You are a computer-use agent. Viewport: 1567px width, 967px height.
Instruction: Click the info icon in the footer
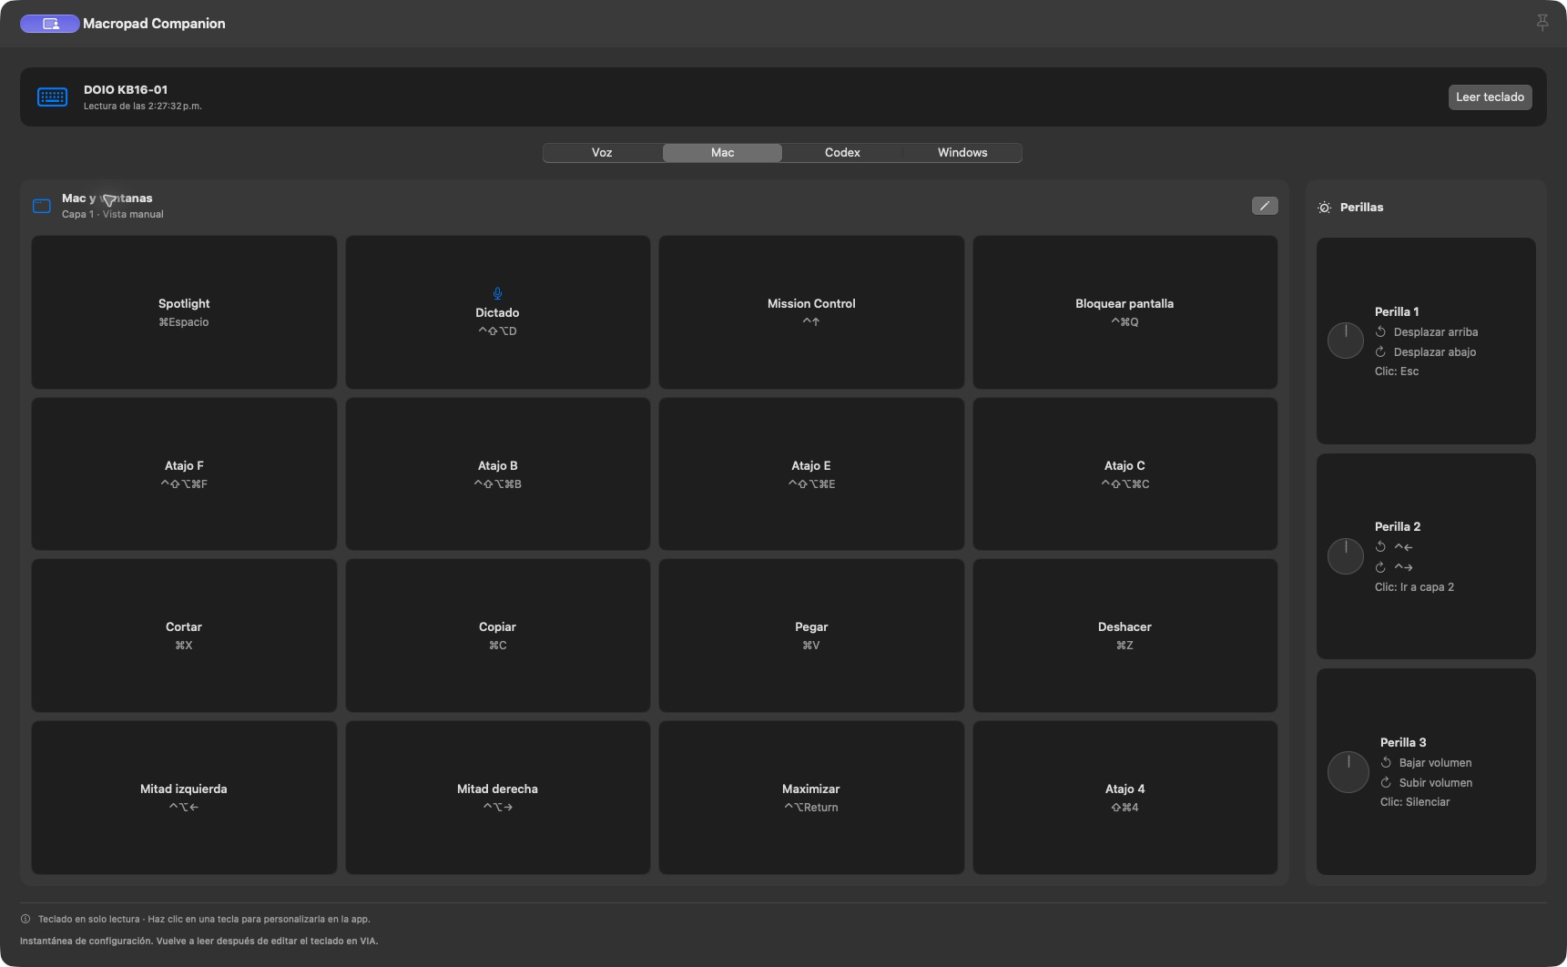(x=25, y=919)
